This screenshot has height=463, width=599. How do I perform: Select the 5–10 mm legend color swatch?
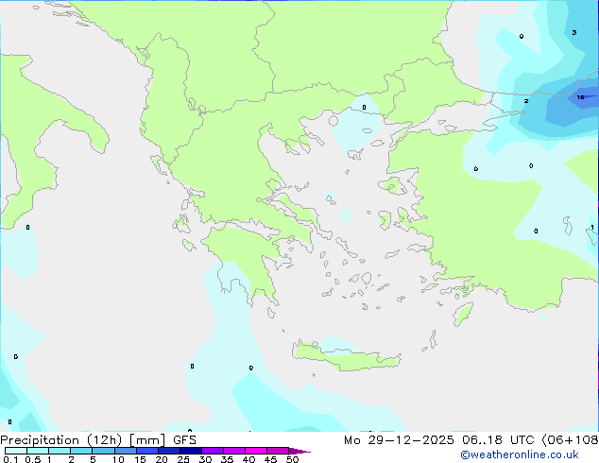103,451
